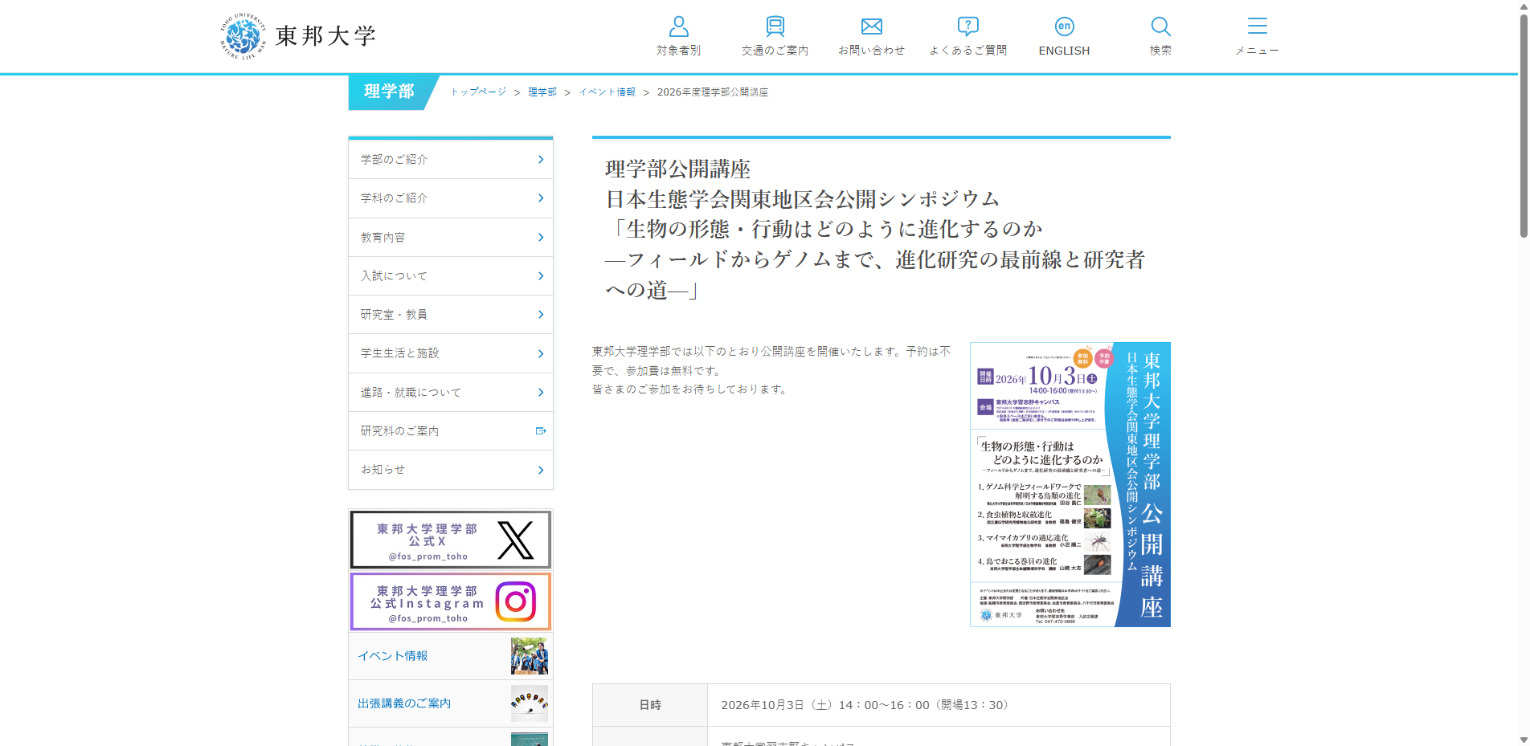Expand お知らせ chevron
1530x746 pixels.
541,471
